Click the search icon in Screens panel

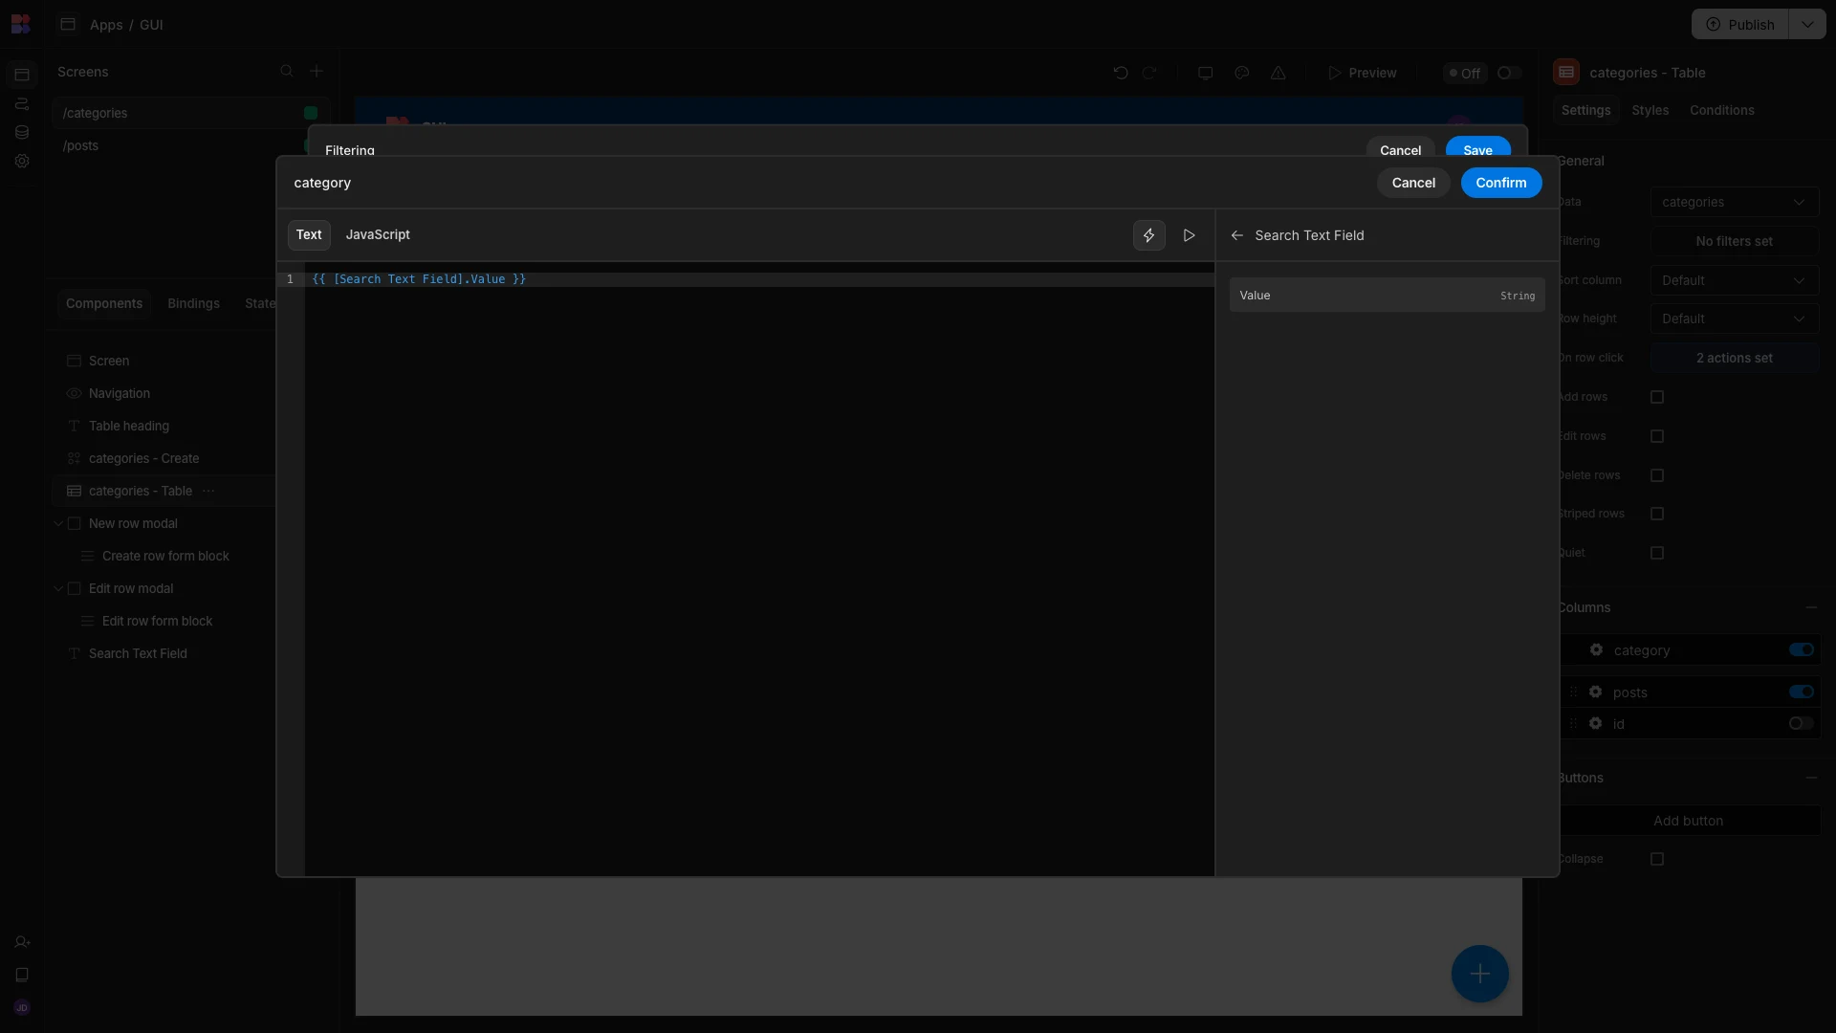pyautogui.click(x=286, y=72)
